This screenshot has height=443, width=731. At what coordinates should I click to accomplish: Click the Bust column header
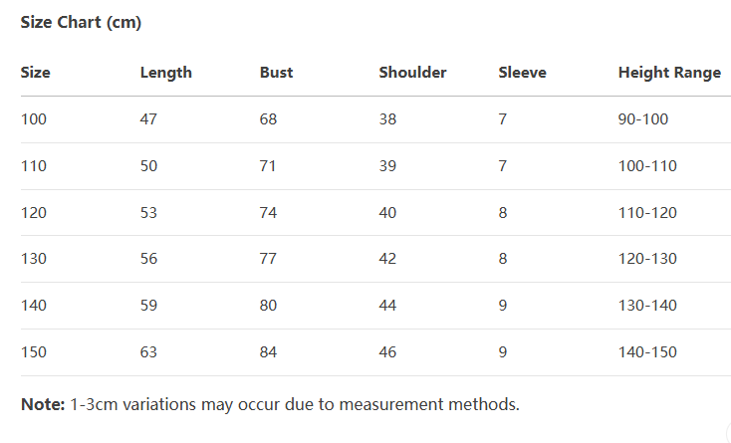[276, 73]
